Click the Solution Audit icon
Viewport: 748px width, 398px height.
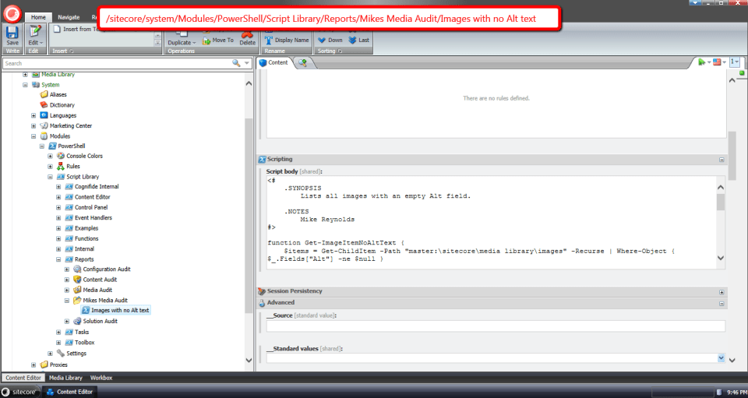coord(77,321)
